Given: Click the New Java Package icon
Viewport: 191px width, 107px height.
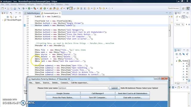Looking at the screenshot, I should [41, 8].
